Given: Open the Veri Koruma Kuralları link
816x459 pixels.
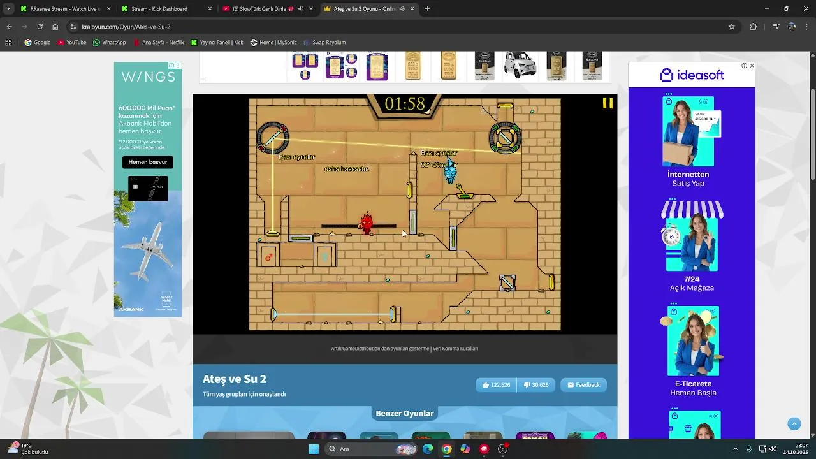Looking at the screenshot, I should pos(455,349).
